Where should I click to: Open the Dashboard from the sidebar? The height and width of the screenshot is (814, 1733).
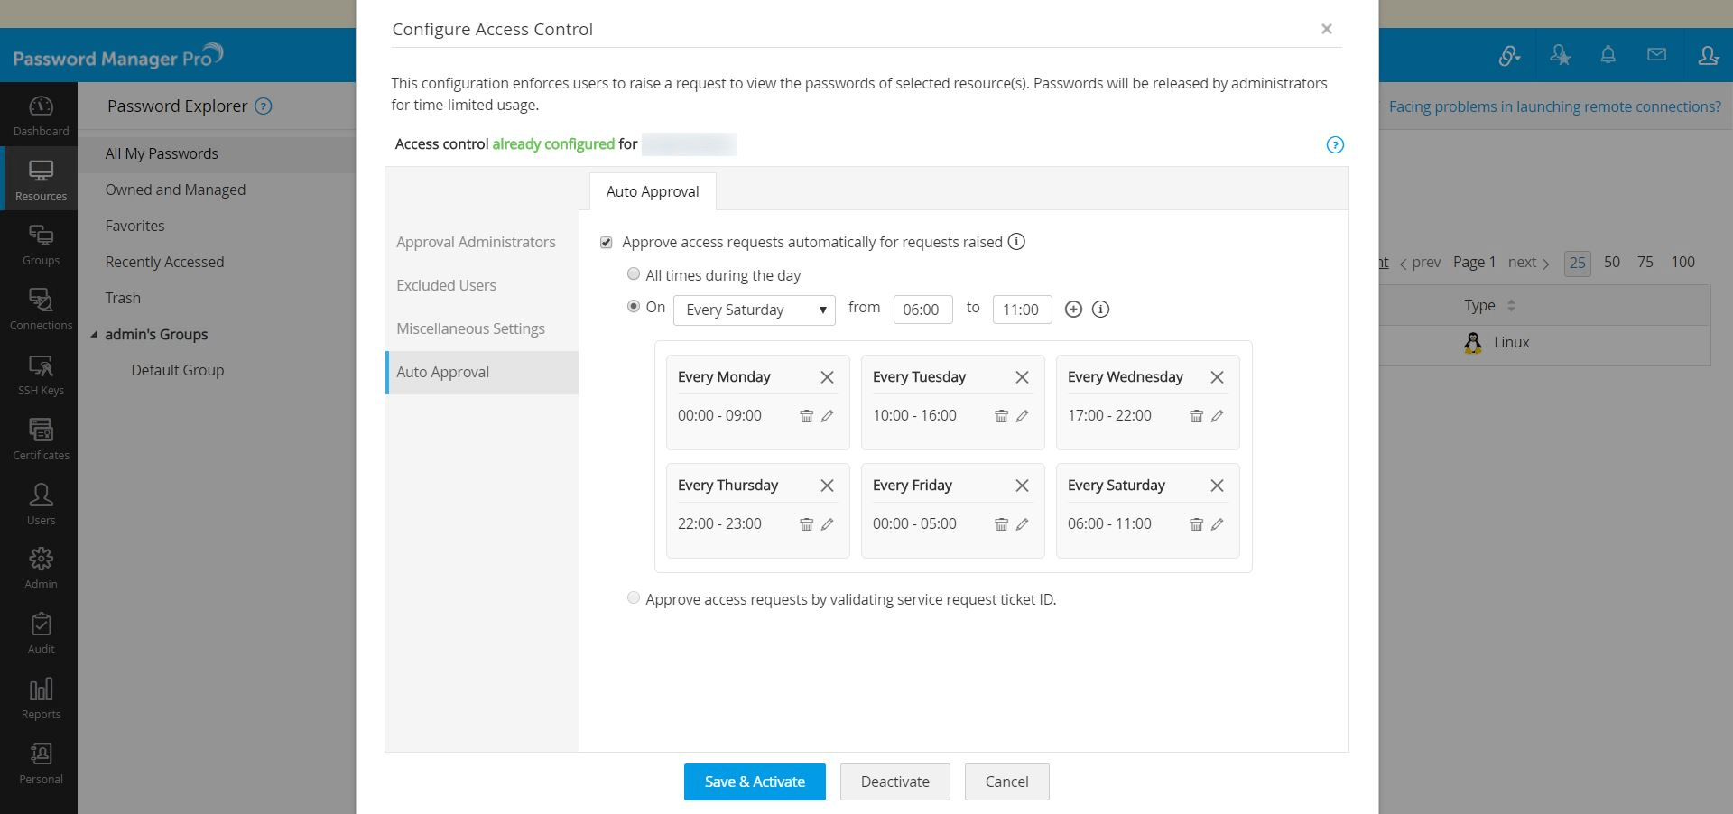point(40,116)
